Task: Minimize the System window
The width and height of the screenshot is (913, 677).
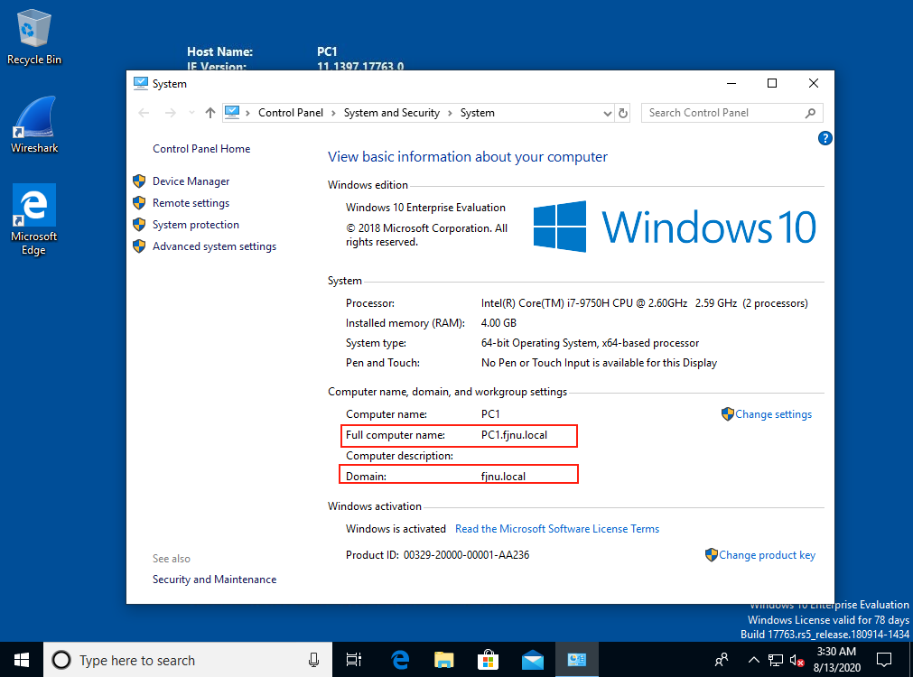Action: tap(731, 83)
